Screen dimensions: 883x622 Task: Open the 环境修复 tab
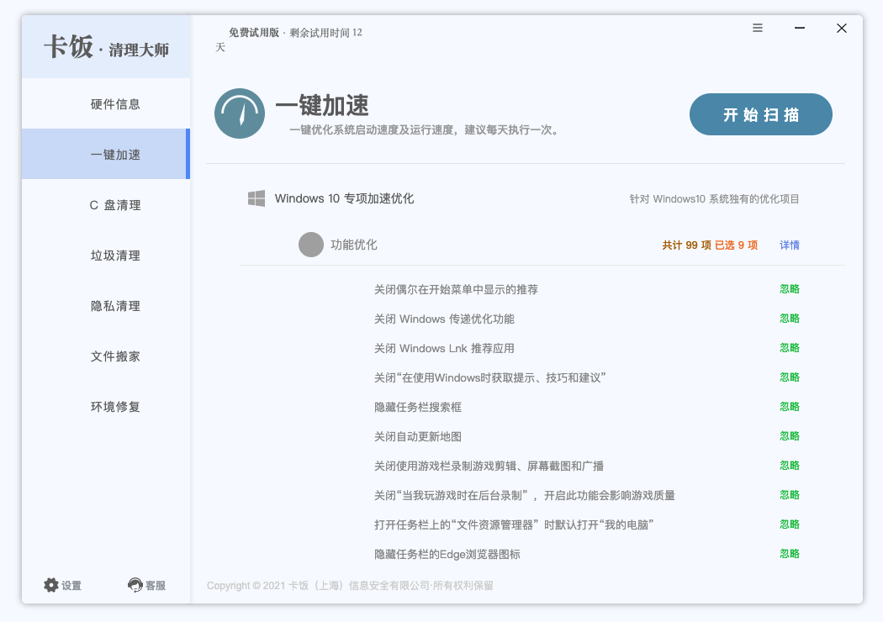coord(106,407)
